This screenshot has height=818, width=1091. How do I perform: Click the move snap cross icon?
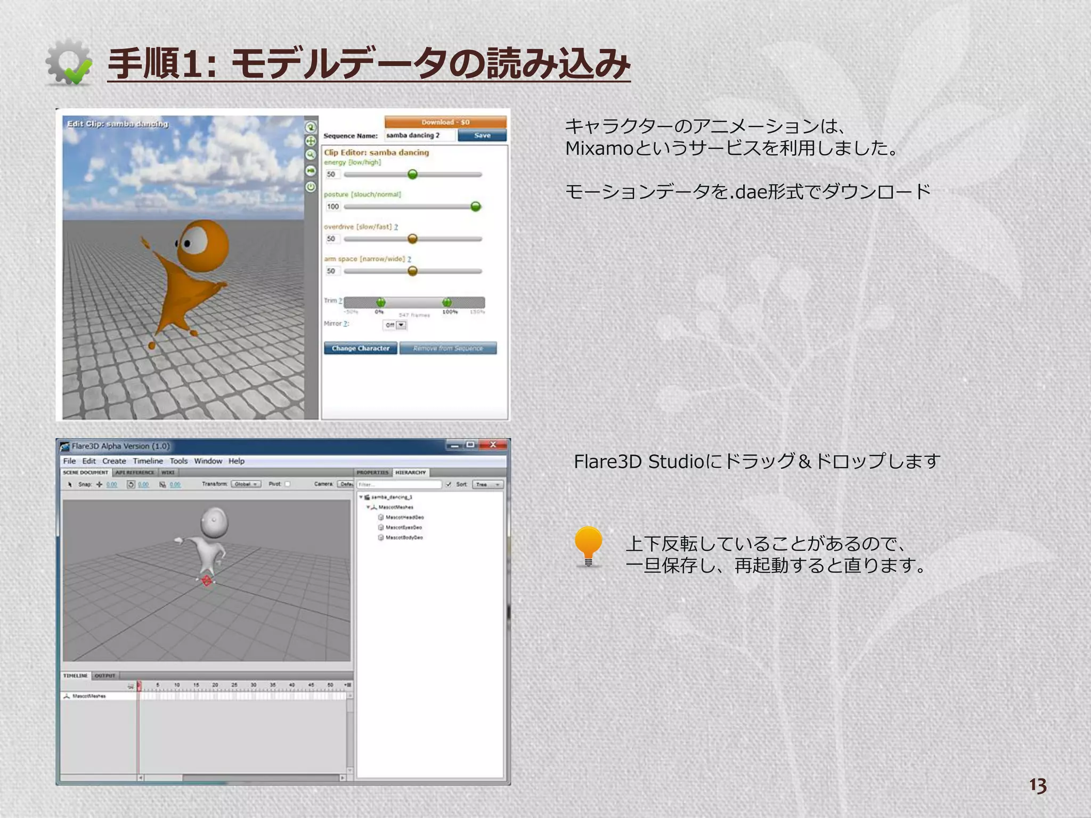tap(99, 485)
